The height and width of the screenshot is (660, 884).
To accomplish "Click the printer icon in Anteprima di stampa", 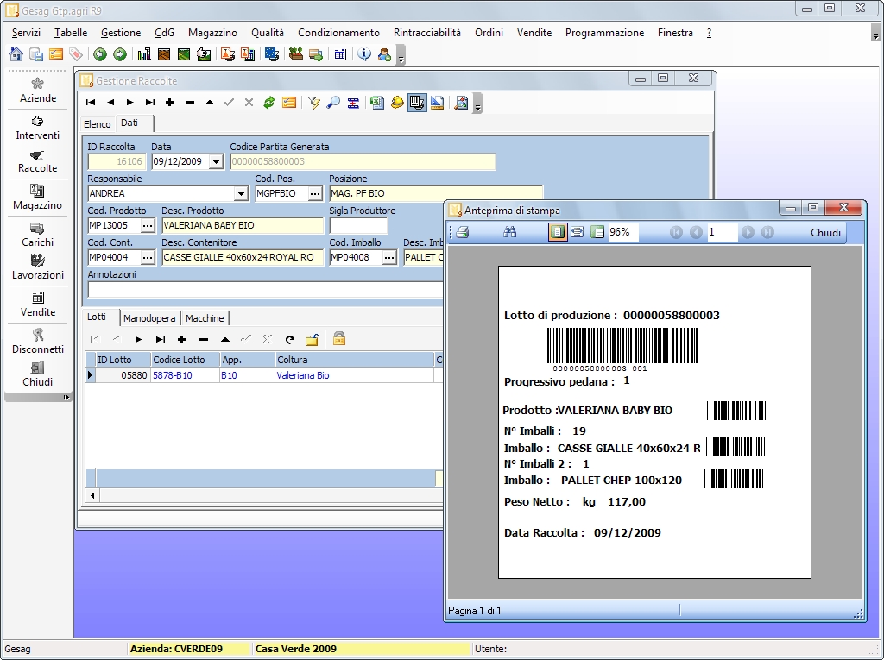I will 463,232.
